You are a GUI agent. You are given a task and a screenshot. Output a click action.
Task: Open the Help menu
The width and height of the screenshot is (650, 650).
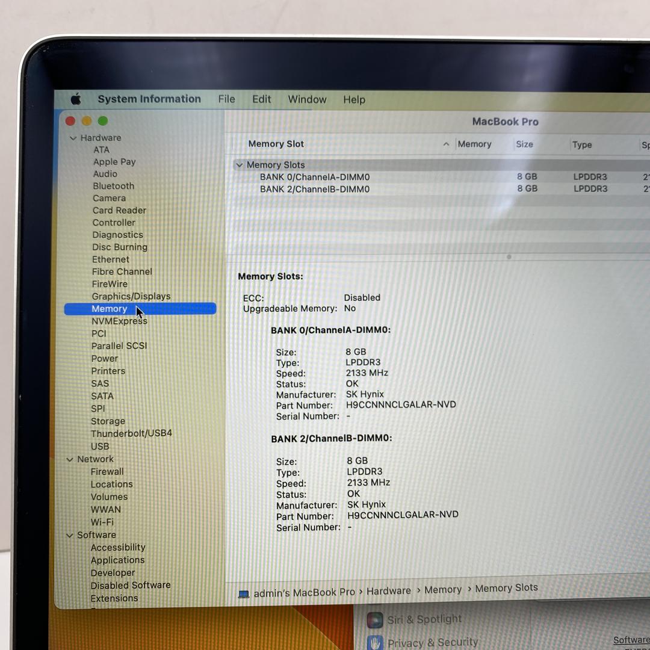coord(354,100)
